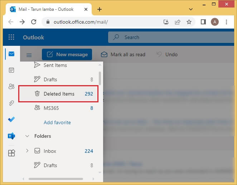Open the Mail module in sidebar
The height and width of the screenshot is (185, 237).
(11, 54)
